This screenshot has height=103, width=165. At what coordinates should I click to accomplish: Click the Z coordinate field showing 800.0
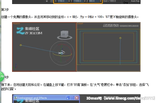click(x=94, y=1)
